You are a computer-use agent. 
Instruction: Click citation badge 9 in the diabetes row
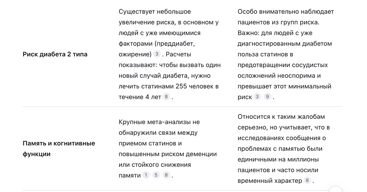(268, 97)
